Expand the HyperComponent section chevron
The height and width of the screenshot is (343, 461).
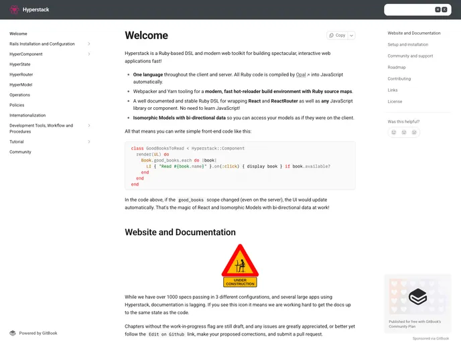89,54
